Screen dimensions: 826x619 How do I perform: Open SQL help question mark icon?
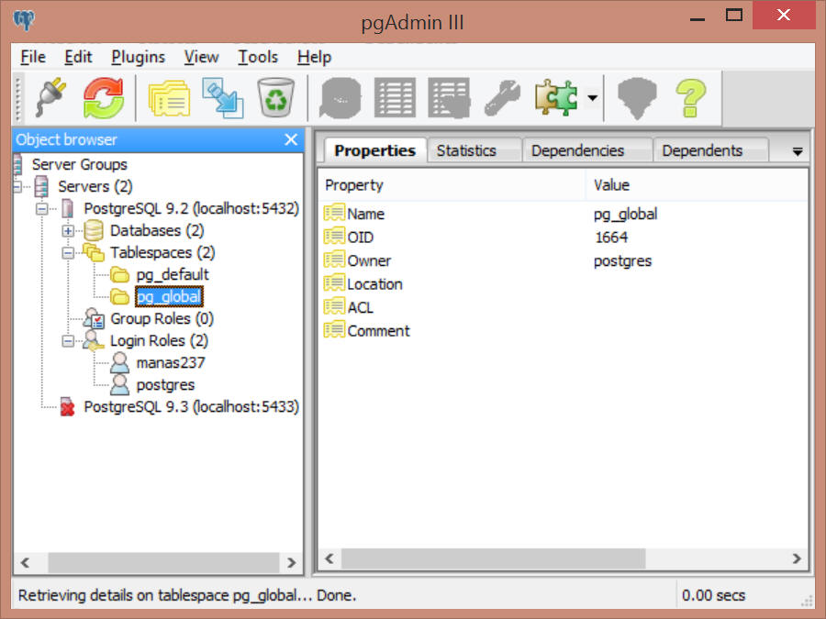tap(690, 98)
